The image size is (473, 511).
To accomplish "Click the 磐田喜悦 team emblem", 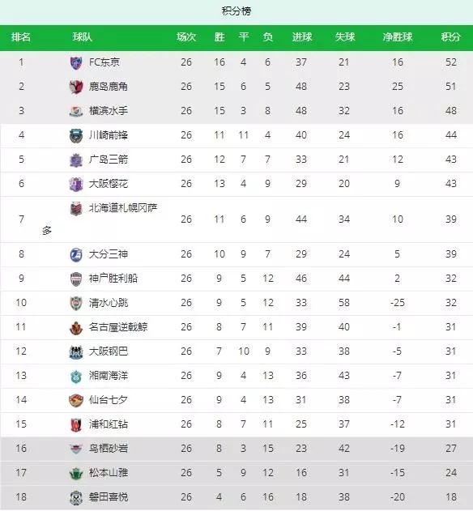I will [76, 498].
